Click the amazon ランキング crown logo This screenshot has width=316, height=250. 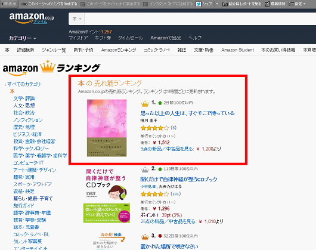[x=51, y=68]
